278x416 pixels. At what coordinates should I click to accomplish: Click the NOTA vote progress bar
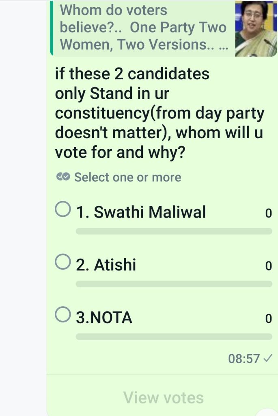[174, 337]
